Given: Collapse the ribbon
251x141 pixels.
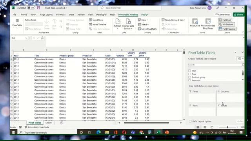Looking at the screenshot, I should [x=243, y=32].
